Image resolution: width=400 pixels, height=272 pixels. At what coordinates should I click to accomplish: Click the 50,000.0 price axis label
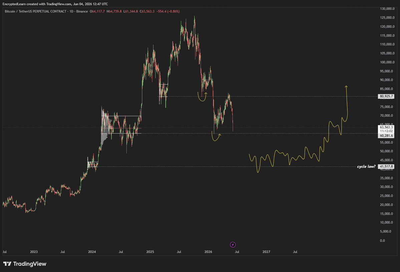coord(386,151)
